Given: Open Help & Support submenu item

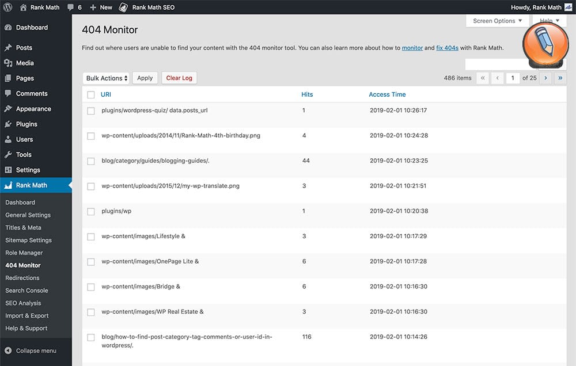Looking at the screenshot, I should click(x=26, y=328).
